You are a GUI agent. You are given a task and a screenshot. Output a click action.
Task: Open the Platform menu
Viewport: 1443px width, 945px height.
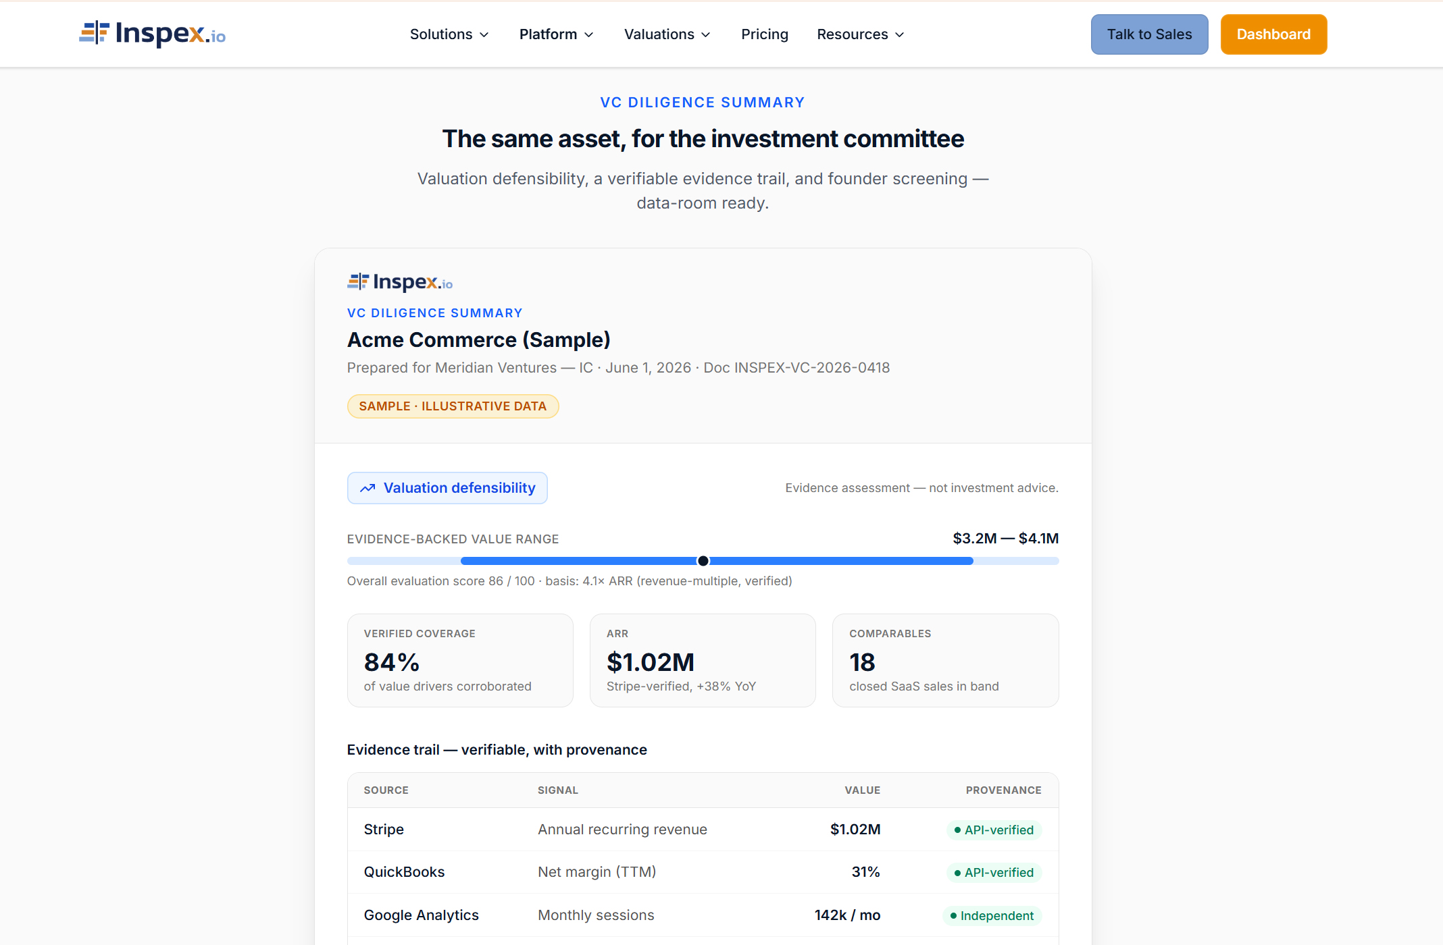tap(557, 34)
